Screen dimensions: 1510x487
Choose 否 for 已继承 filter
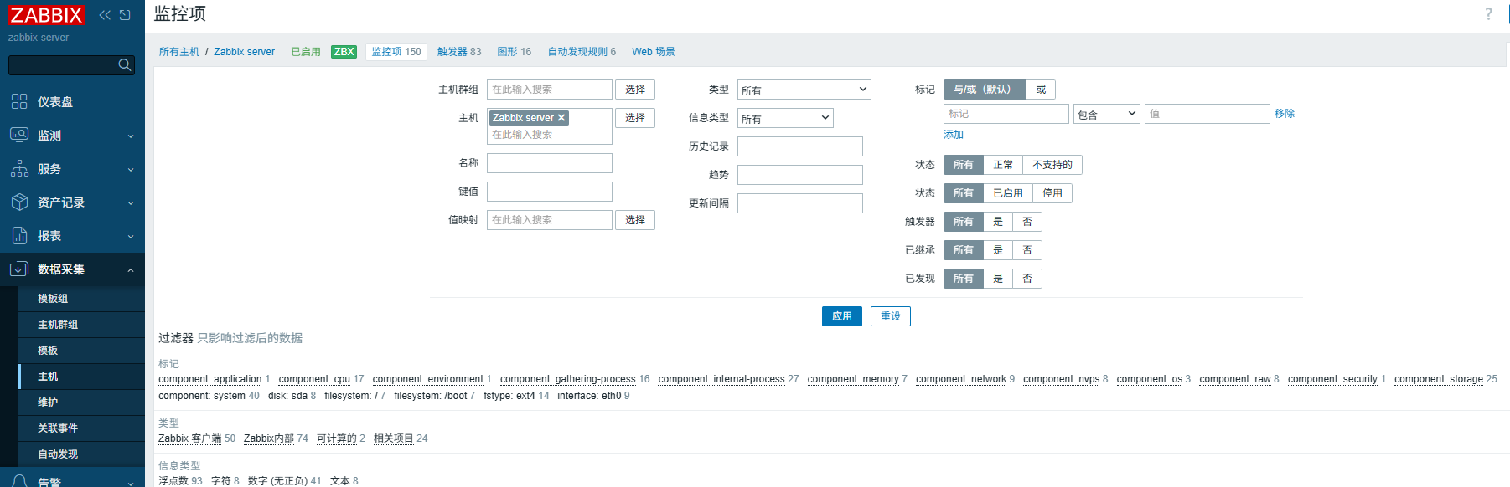click(1027, 250)
